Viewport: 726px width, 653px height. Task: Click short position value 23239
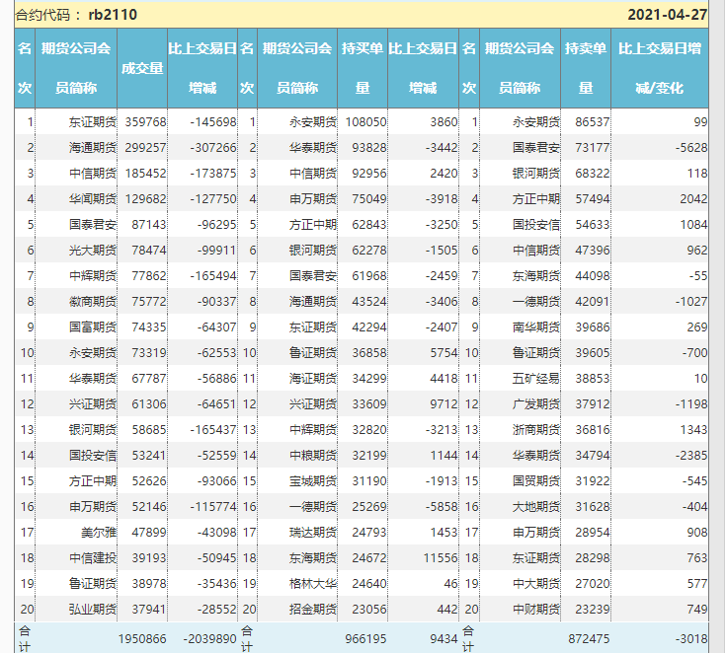593,610
